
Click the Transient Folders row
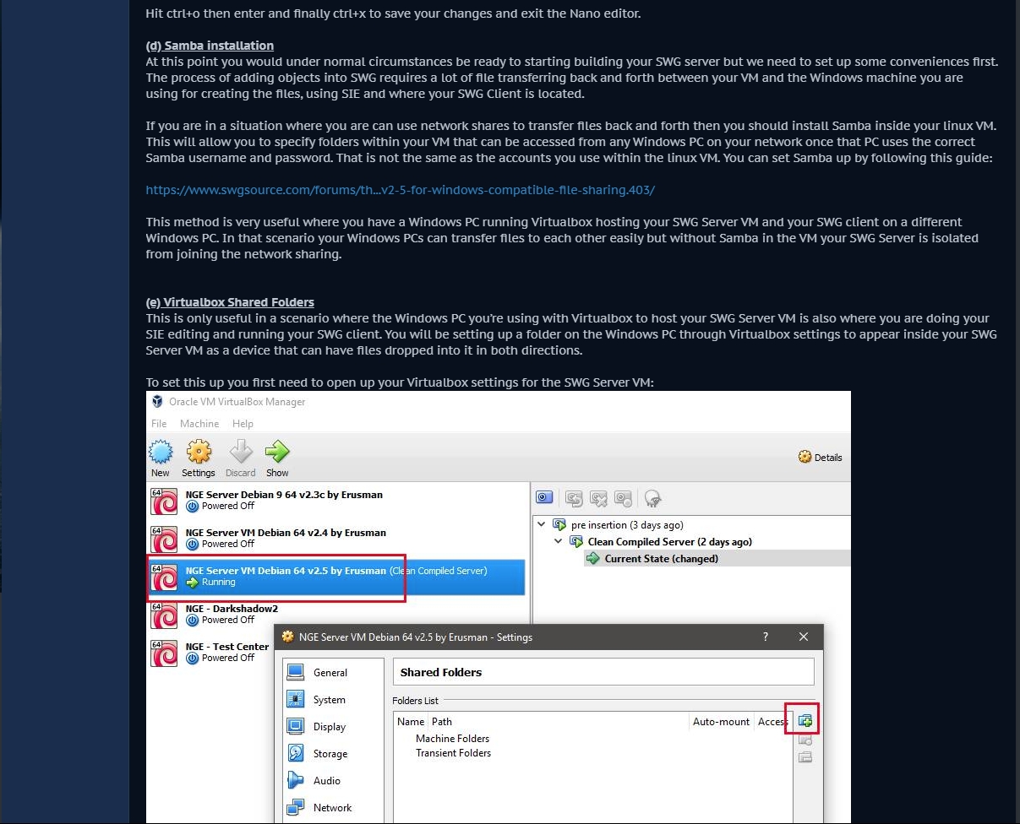point(453,753)
